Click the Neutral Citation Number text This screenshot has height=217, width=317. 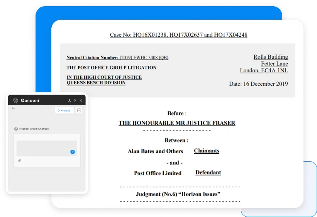[x=117, y=58]
